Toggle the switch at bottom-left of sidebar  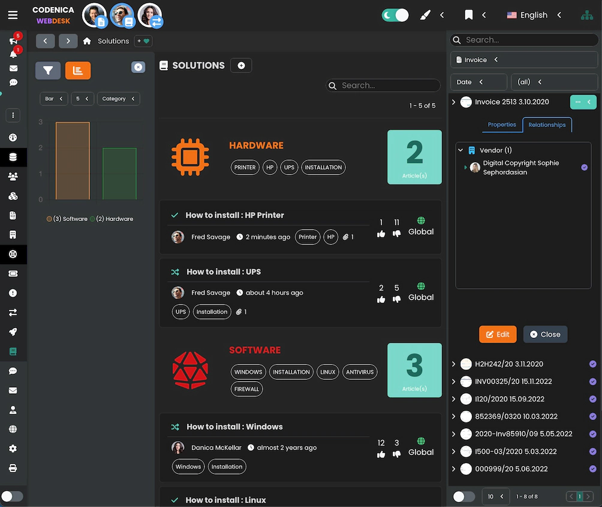pyautogui.click(x=13, y=496)
